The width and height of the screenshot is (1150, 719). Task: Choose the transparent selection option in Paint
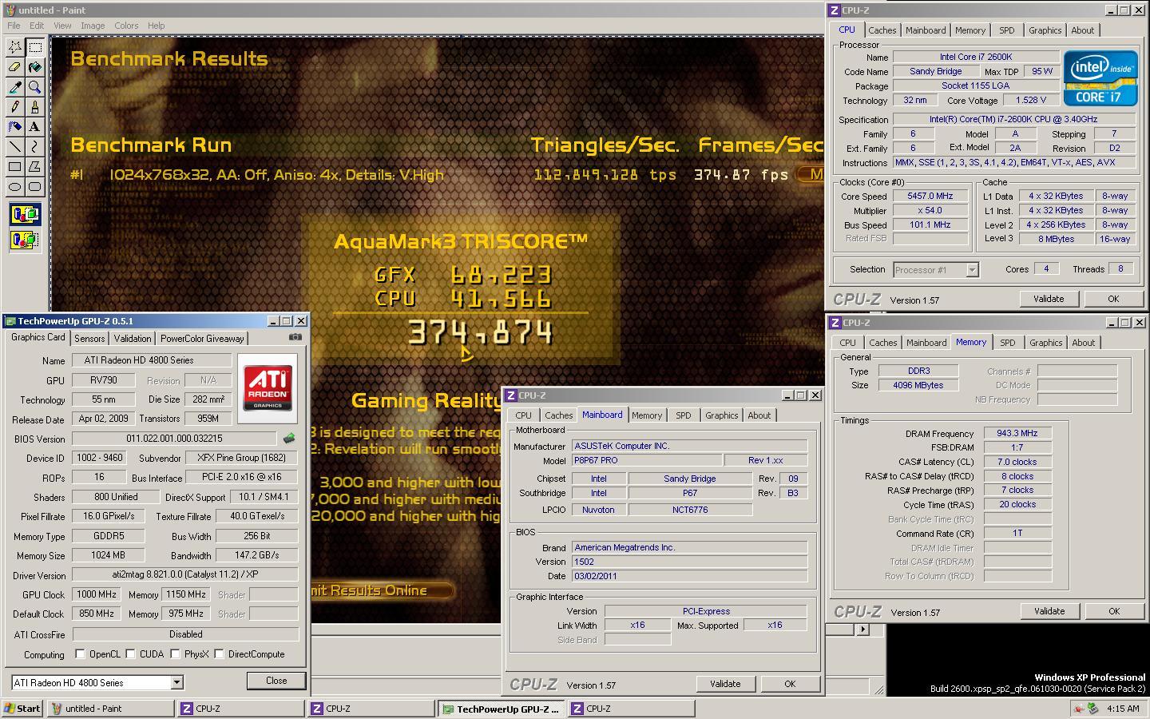(x=25, y=239)
